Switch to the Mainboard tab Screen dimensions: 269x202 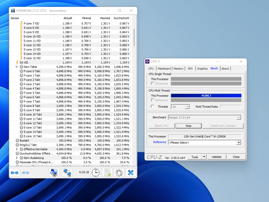(x=164, y=68)
